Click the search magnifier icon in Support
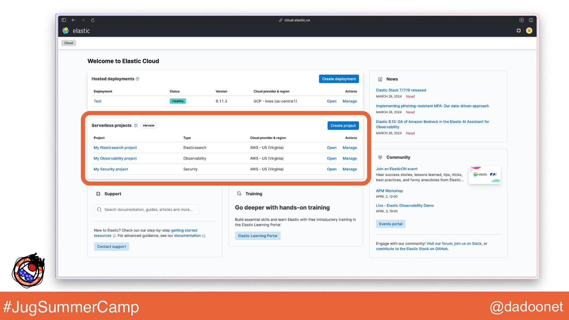 (x=99, y=210)
